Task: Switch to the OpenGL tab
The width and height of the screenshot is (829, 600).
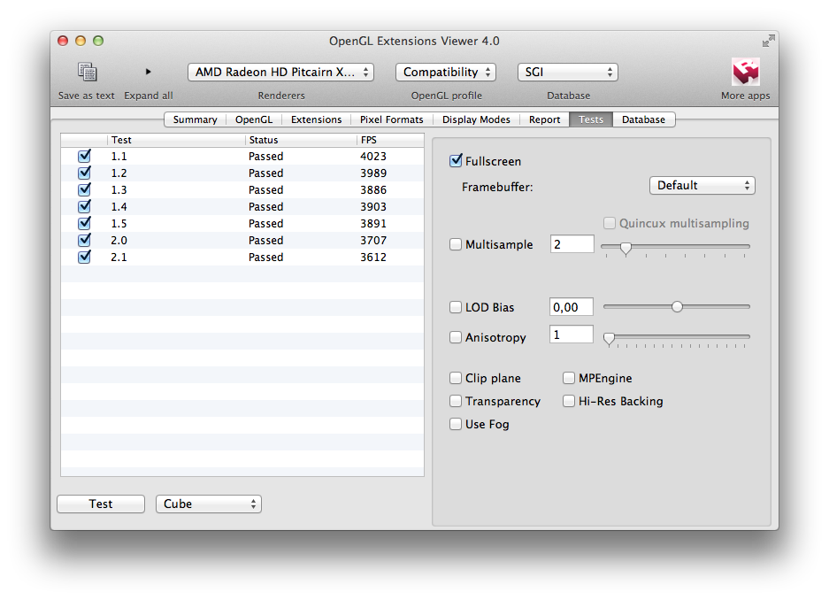Action: [x=254, y=119]
